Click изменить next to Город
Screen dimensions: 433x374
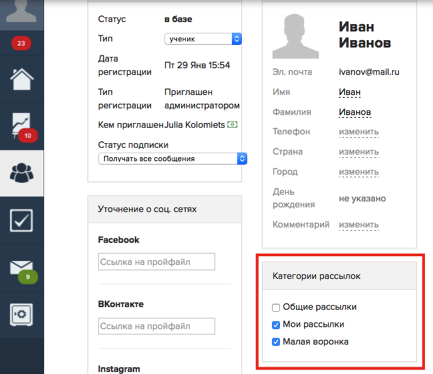359,172
